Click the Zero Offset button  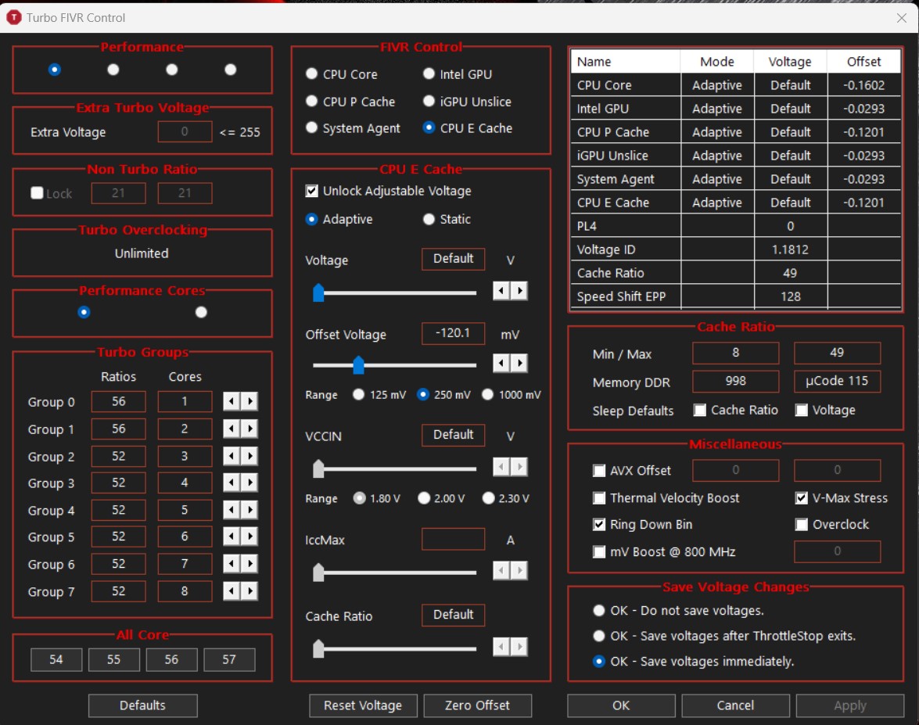click(x=478, y=705)
